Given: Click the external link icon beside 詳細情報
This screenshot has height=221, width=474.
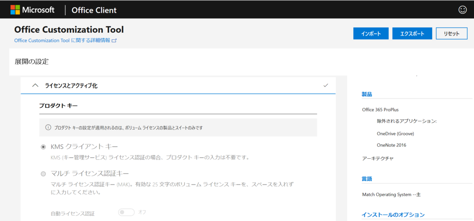Looking at the screenshot, I should (x=114, y=41).
